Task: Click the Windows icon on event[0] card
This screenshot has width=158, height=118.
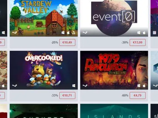Action: [x=139, y=33]
